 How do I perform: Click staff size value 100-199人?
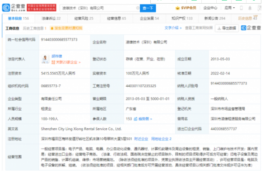(50, 119)
